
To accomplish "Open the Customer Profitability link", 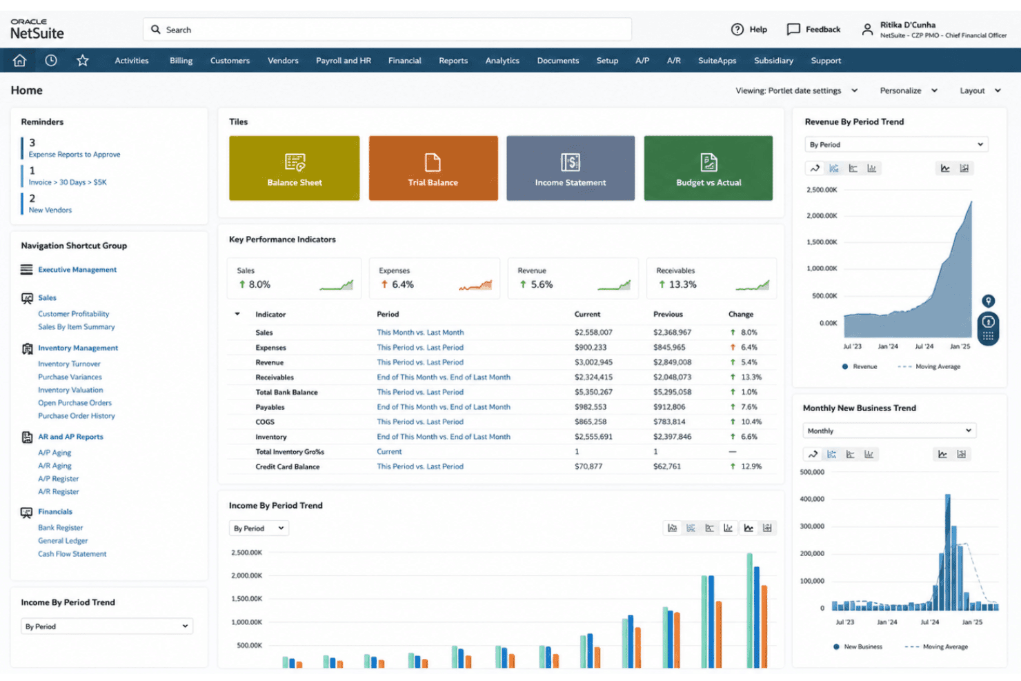I will (x=74, y=314).
